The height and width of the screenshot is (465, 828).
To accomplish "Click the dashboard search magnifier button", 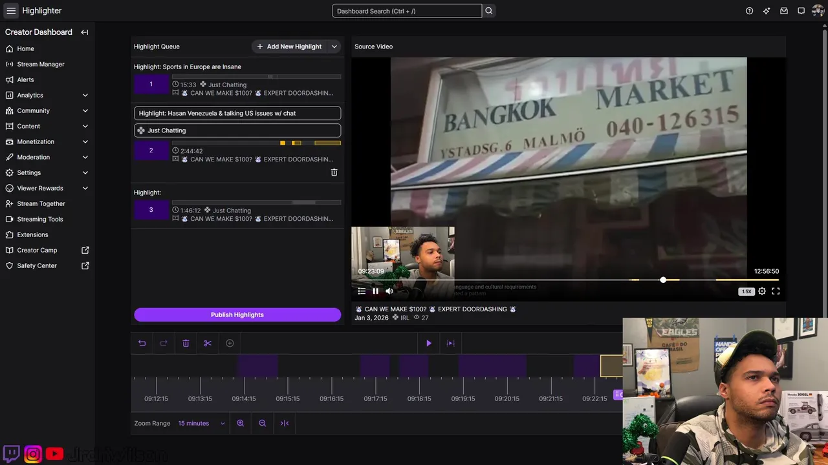I will (x=489, y=11).
